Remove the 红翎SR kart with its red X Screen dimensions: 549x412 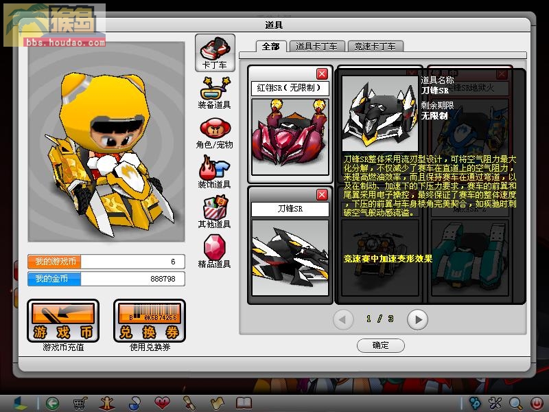322,74
